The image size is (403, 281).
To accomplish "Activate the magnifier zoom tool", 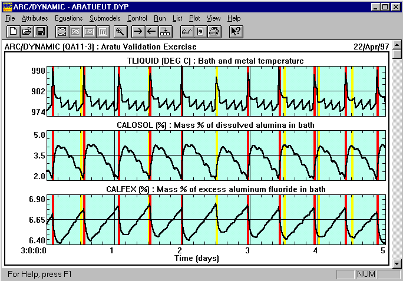I will (120, 31).
